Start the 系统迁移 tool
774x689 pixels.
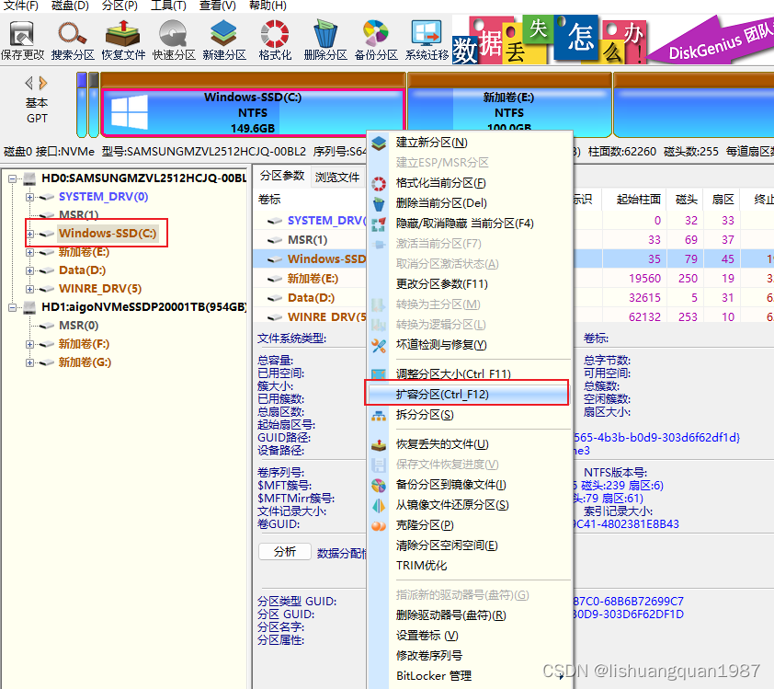point(427,40)
